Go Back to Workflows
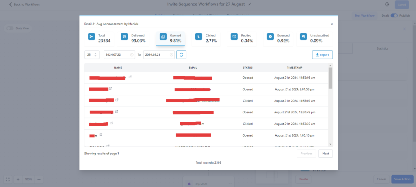 pos(24,4)
